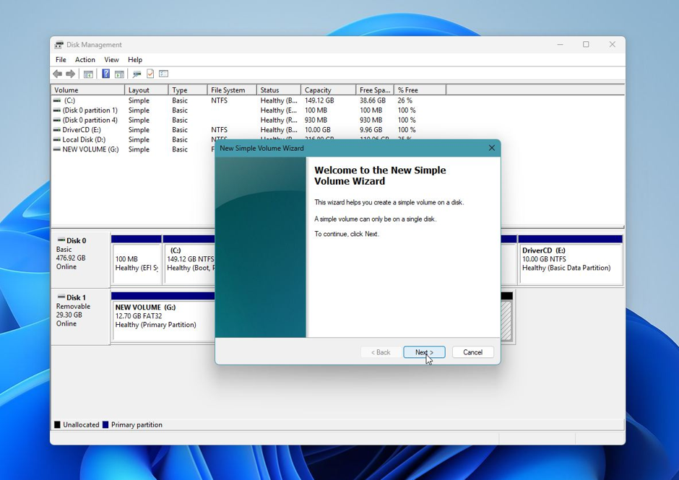679x480 pixels.
Task: Close the New Simple Volume Wizard dialog
Action: click(491, 148)
